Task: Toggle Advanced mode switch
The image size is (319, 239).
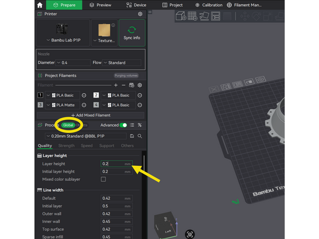Action: (x=123, y=125)
